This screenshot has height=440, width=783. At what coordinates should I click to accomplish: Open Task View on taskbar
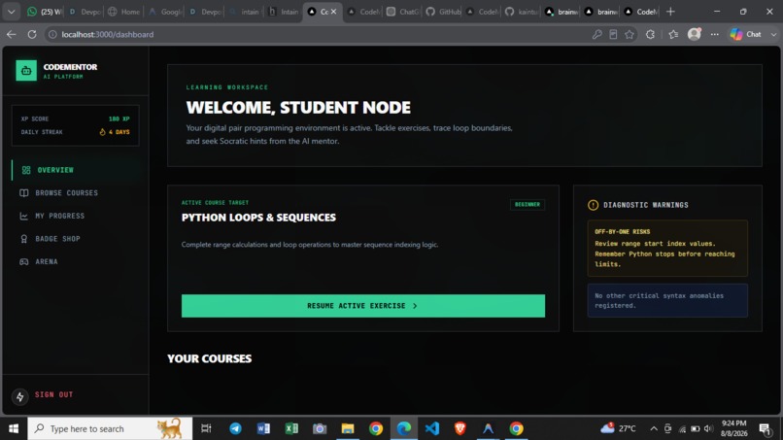(206, 428)
